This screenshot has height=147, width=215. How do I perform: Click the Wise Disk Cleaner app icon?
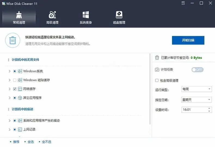pos(4,4)
